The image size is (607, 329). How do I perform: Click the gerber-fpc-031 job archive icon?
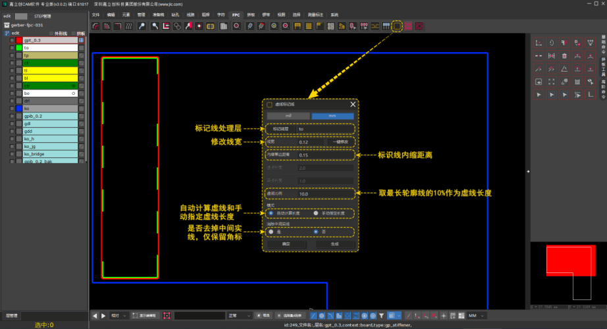coord(7,25)
